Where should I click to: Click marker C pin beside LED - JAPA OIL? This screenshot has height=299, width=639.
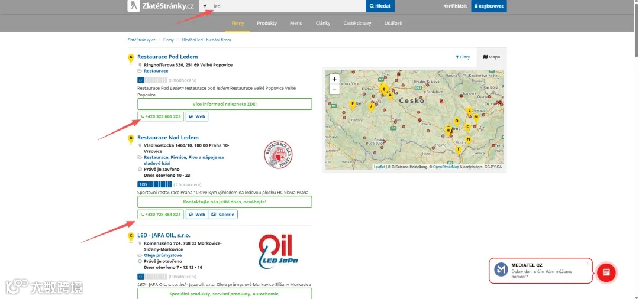click(x=131, y=237)
